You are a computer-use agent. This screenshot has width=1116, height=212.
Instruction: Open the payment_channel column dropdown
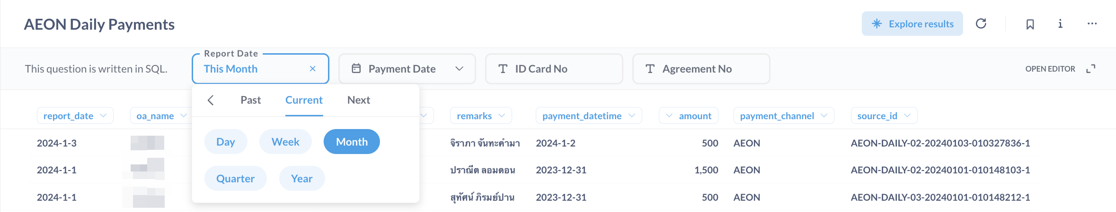click(x=783, y=116)
